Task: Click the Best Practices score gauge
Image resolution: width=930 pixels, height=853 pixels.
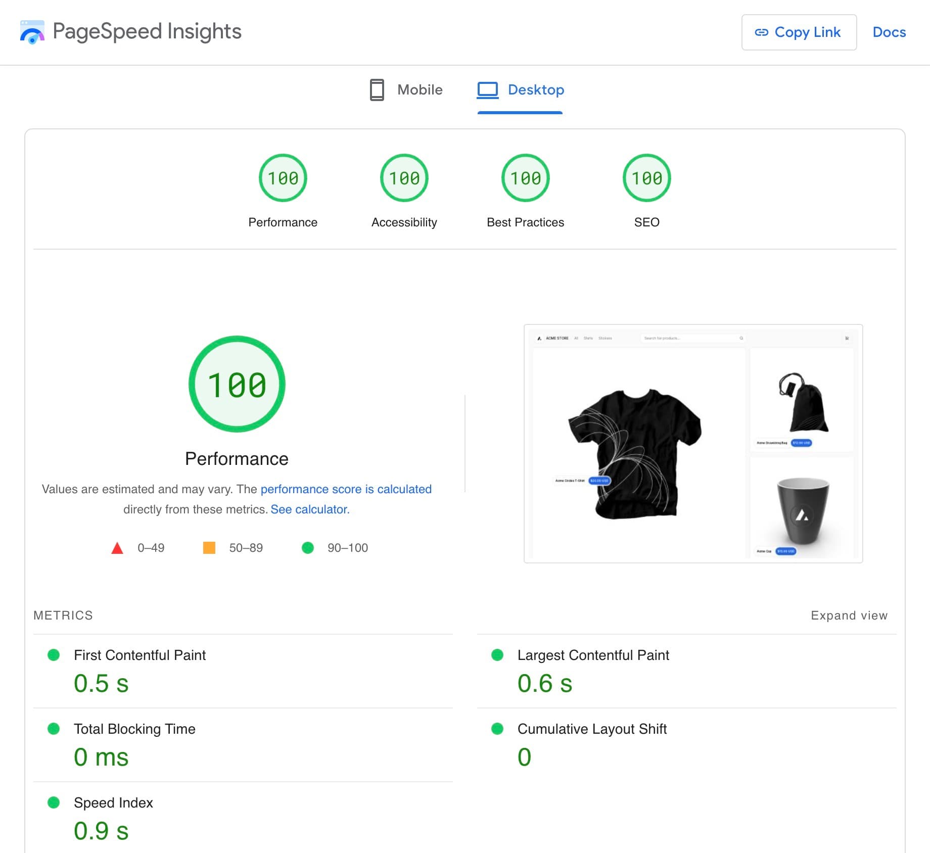Action: tap(525, 178)
